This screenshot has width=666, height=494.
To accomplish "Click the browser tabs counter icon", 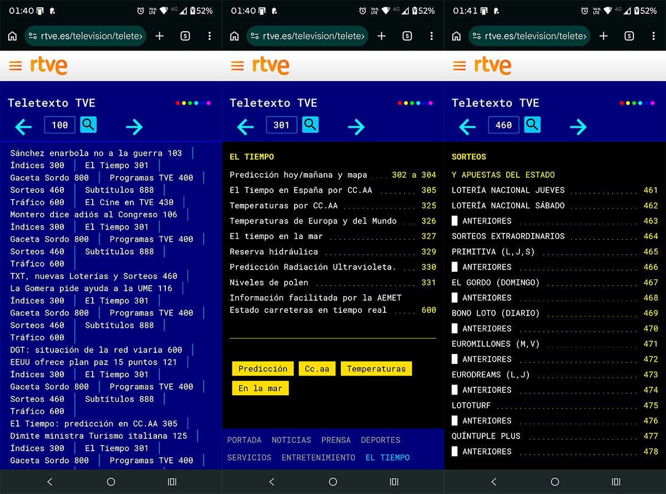I will 185,36.
